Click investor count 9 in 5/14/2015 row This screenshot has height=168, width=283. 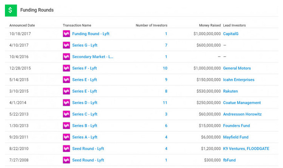point(166,80)
